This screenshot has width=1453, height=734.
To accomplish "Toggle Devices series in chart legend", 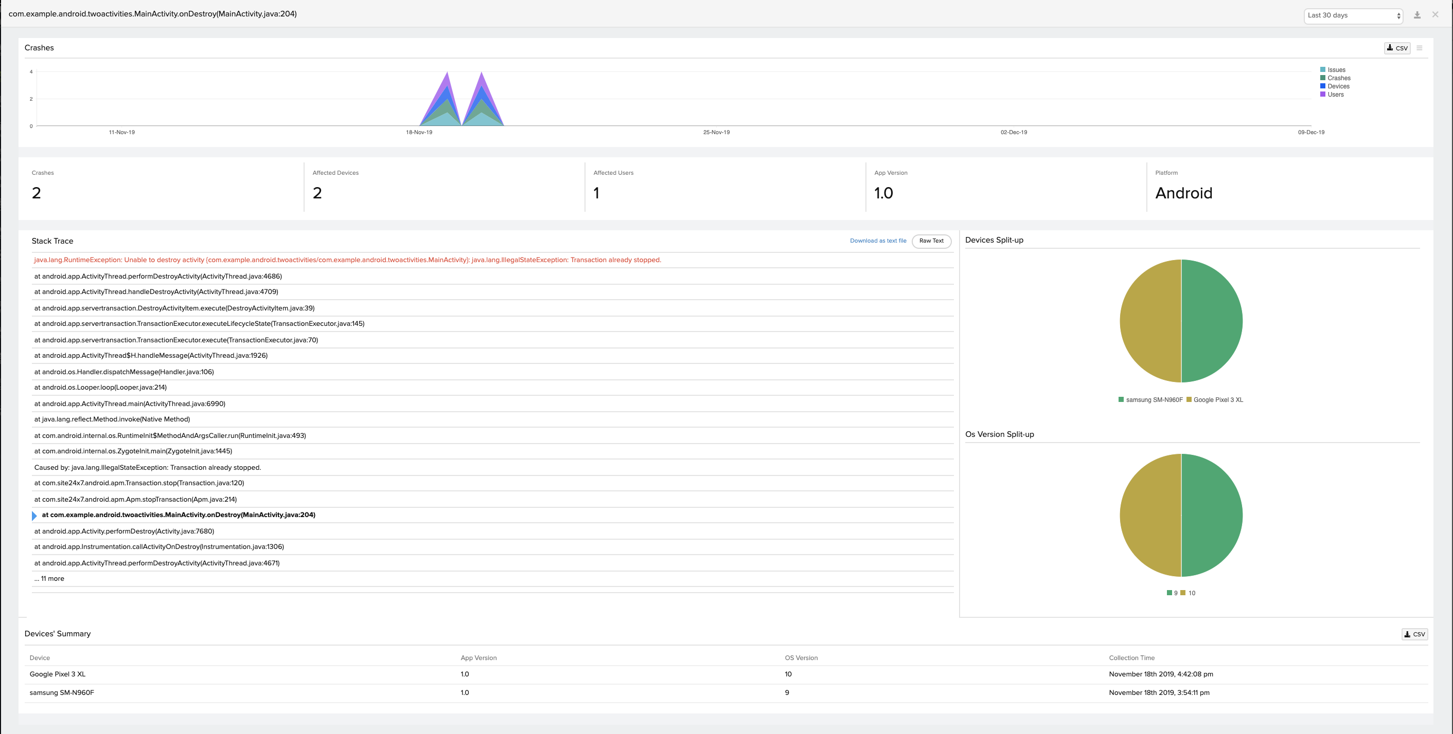I will (x=1338, y=86).
